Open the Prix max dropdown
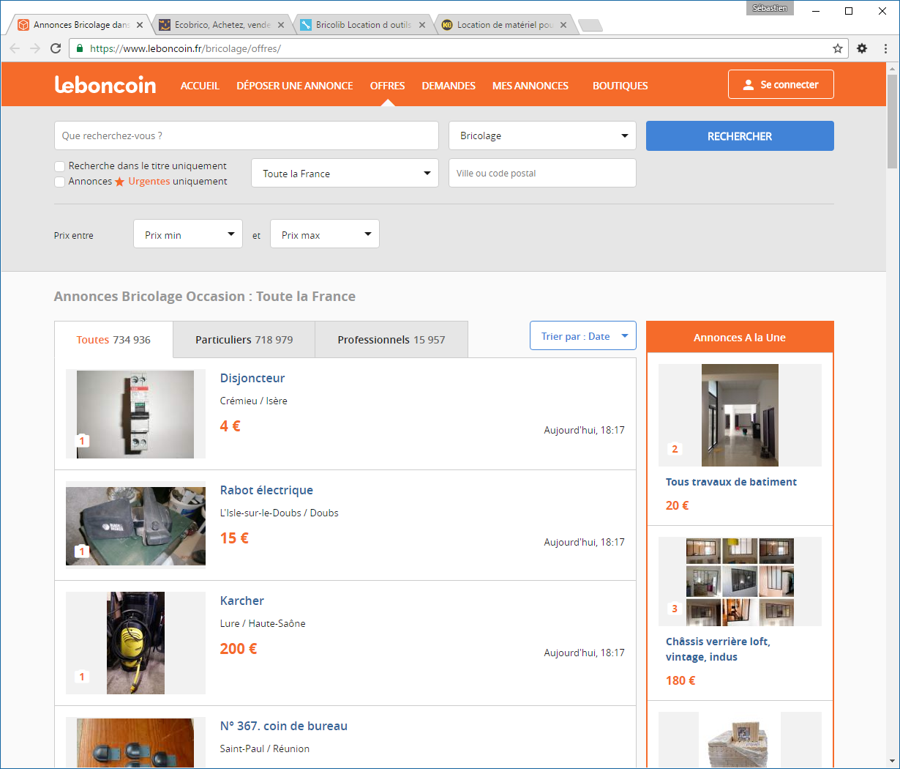This screenshot has width=900, height=769. click(325, 234)
